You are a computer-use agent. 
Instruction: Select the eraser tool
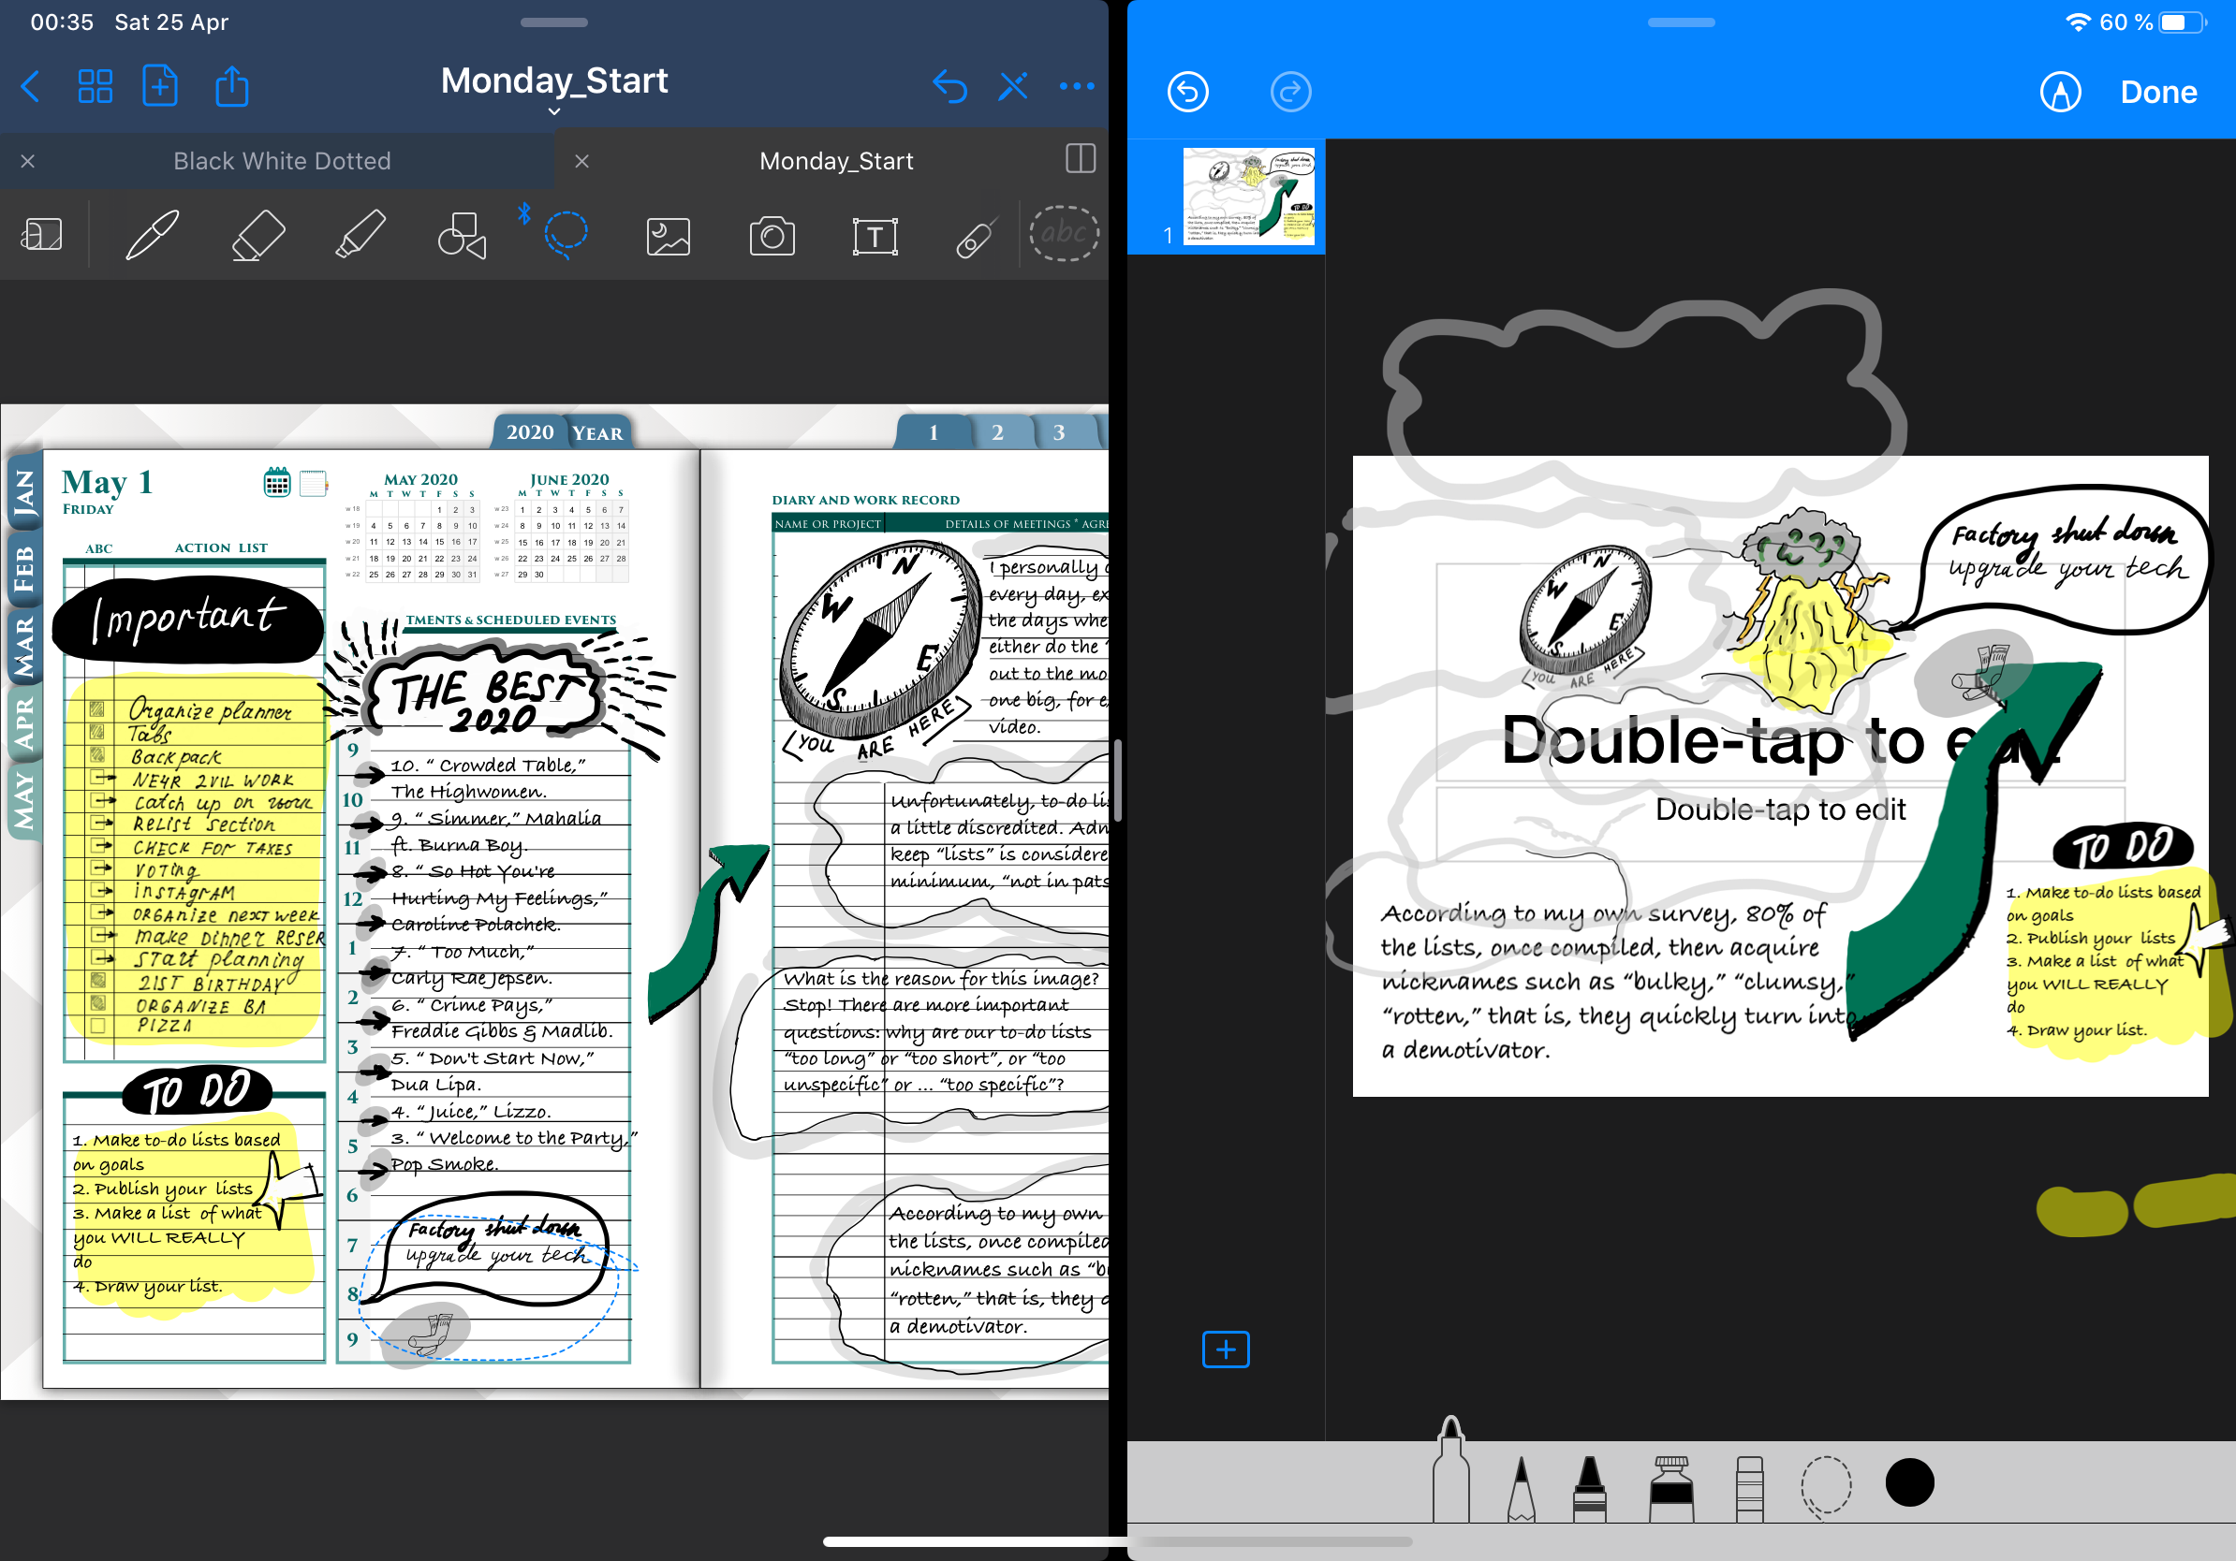point(258,235)
